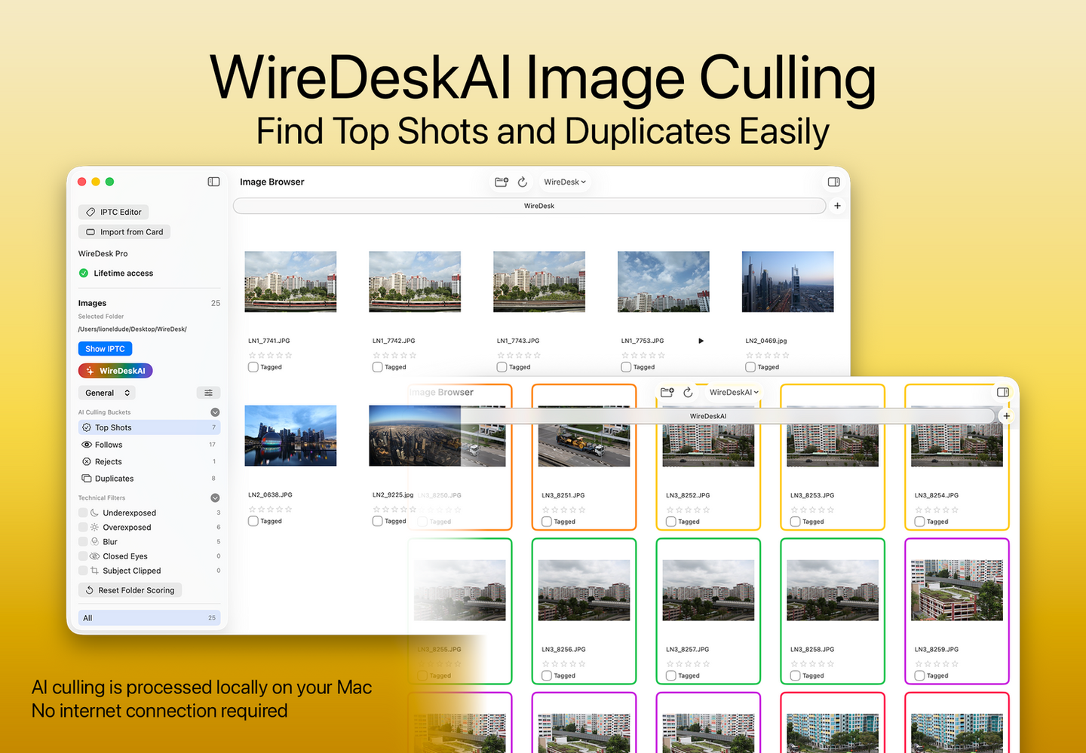Image resolution: width=1086 pixels, height=753 pixels.
Task: Open the filter settings sliders icon beside General
Action: 208,393
